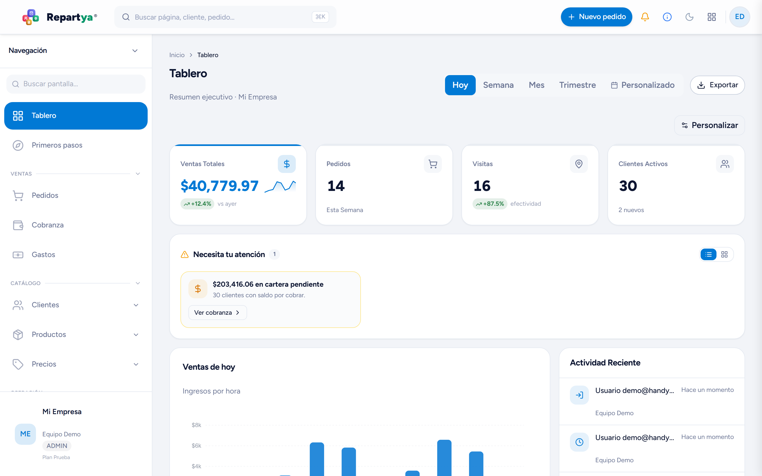762x476 pixels.
Task: Open Primeros pasos in the sidebar
Action: [76, 145]
